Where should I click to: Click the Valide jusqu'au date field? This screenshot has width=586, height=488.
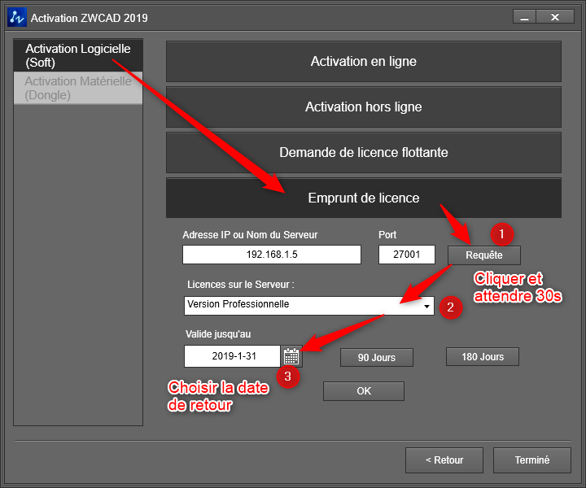click(x=232, y=356)
